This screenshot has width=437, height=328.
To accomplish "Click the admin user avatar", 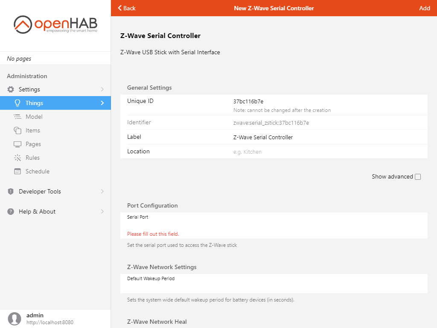I will point(15,319).
